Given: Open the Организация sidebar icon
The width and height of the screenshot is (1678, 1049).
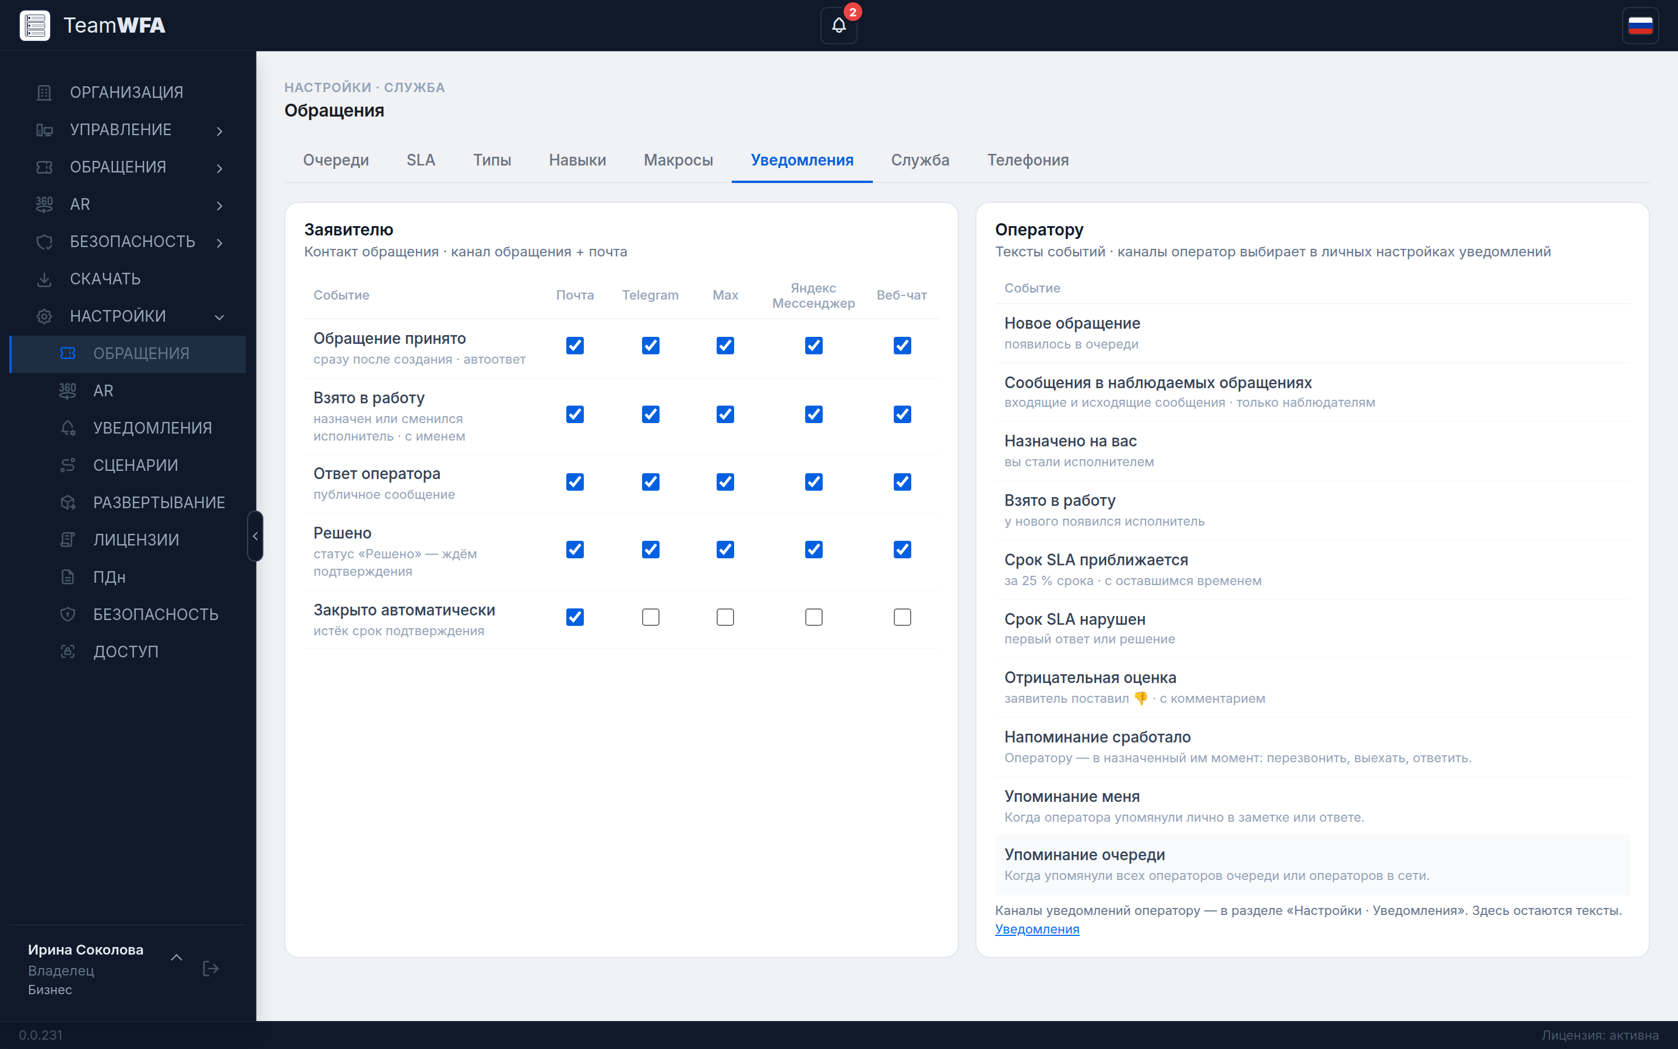Looking at the screenshot, I should click(x=44, y=92).
